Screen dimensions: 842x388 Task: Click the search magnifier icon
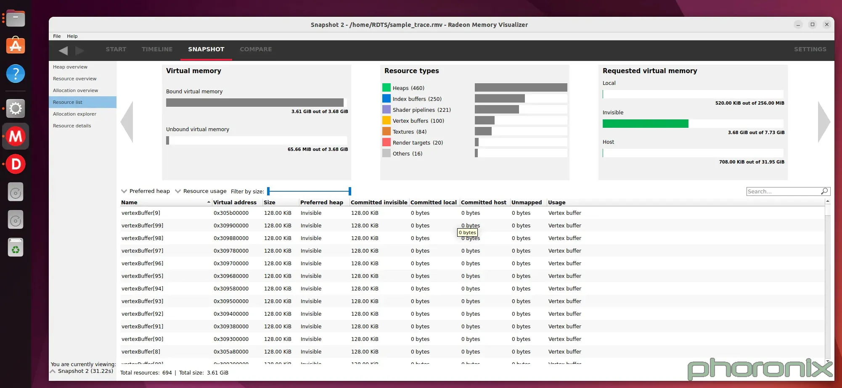(824, 191)
